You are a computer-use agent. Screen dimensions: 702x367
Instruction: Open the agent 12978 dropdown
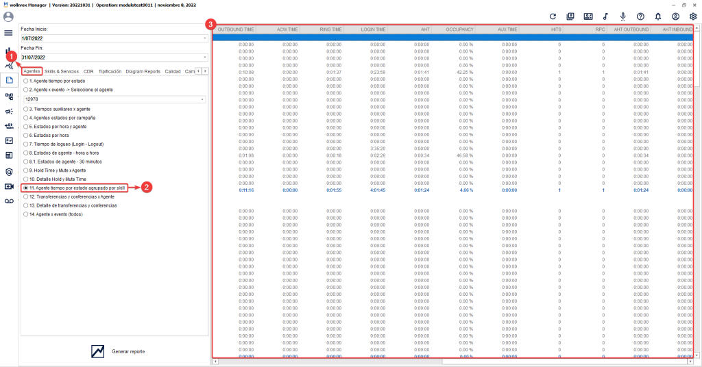click(x=202, y=99)
